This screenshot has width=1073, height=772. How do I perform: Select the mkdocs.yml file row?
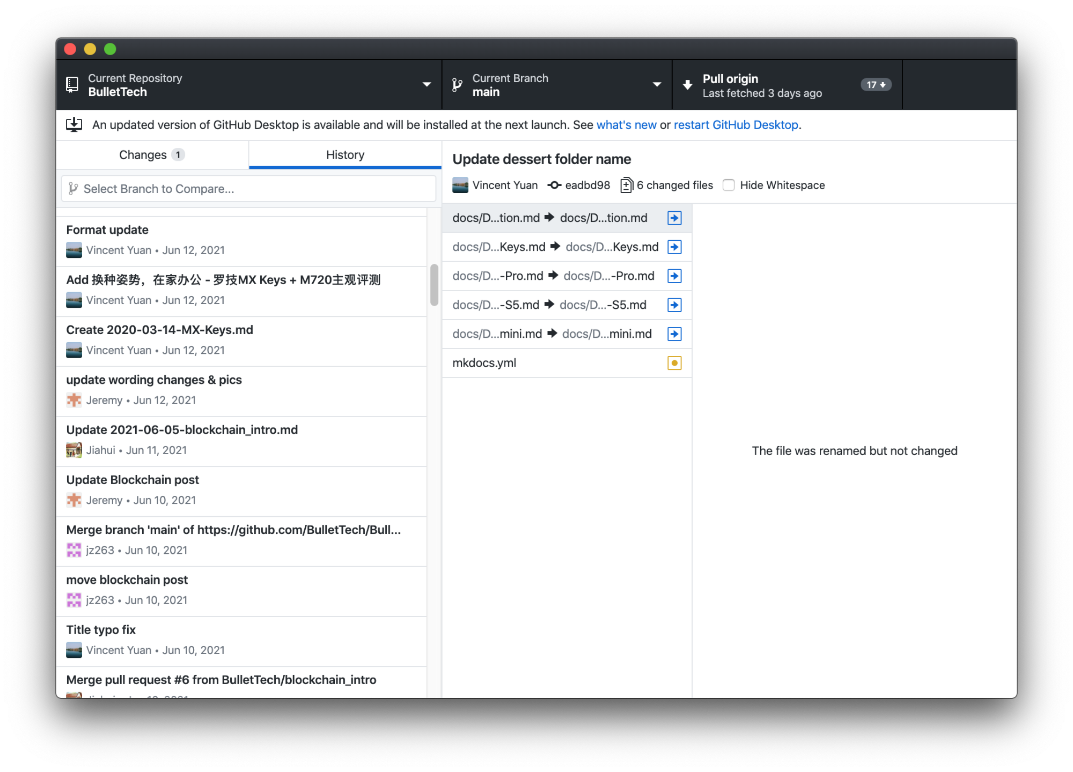(x=567, y=362)
